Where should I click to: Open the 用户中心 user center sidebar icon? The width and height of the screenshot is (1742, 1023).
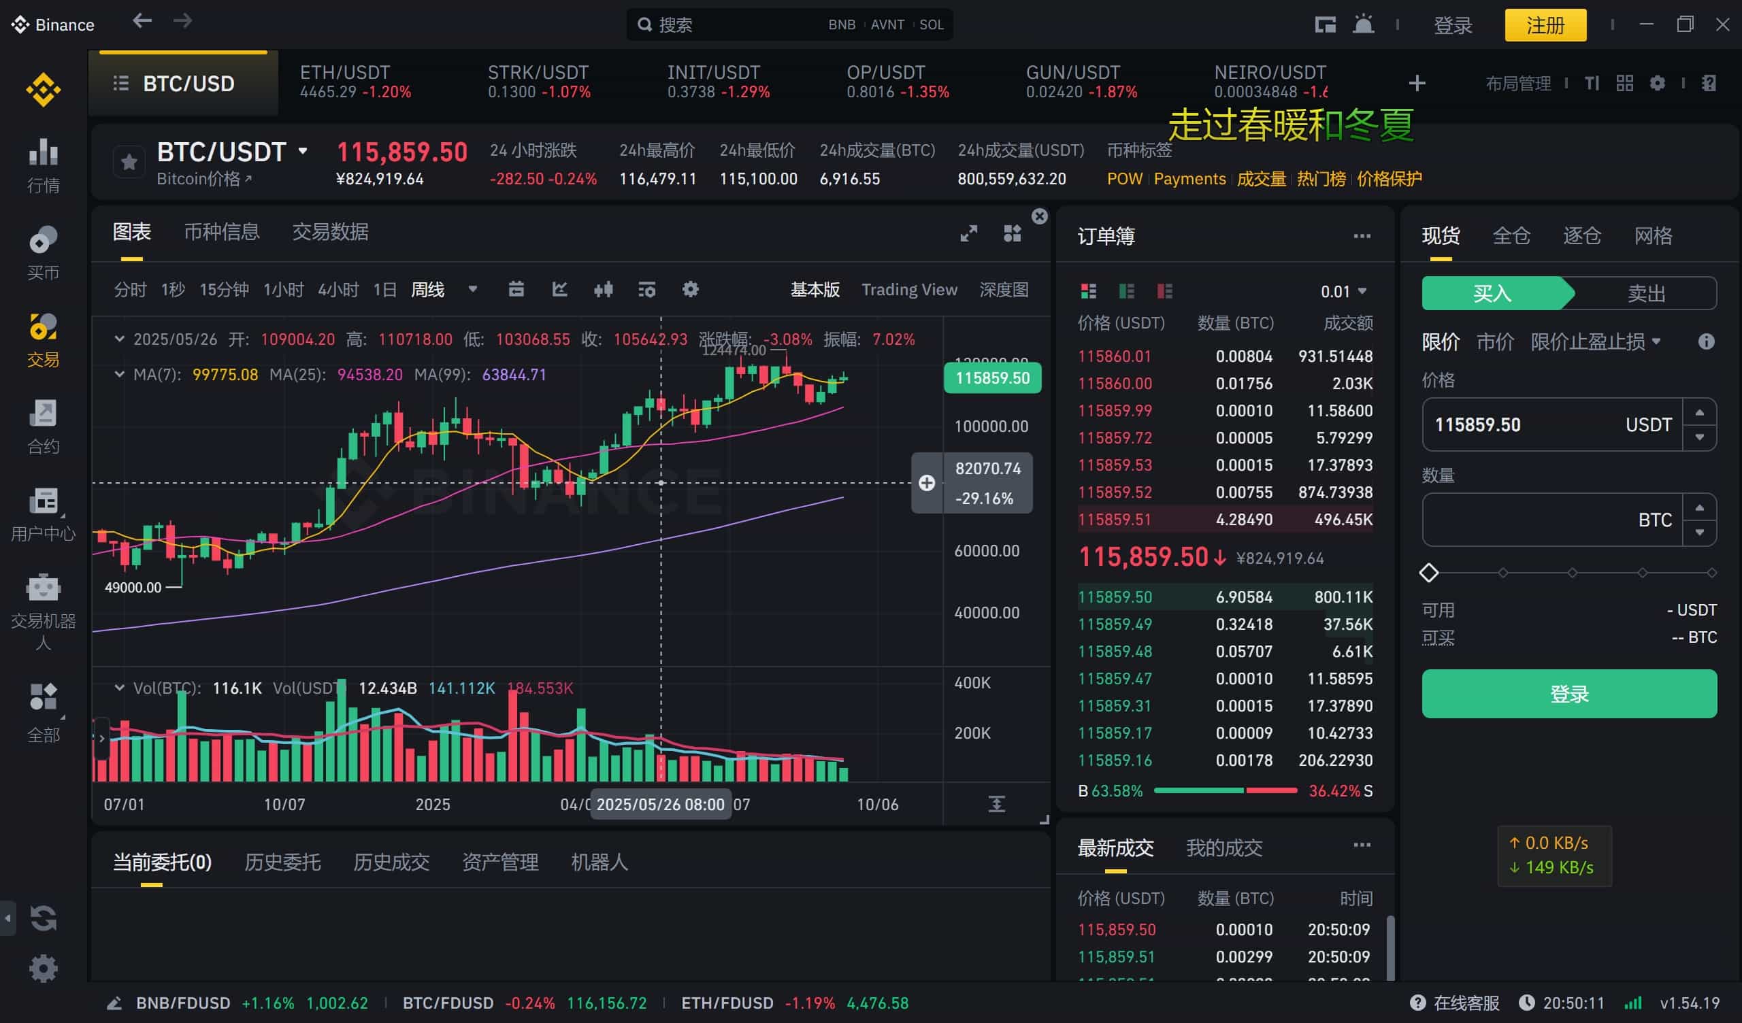coord(43,514)
